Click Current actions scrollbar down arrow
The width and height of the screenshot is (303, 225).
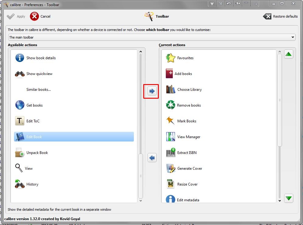point(280,201)
